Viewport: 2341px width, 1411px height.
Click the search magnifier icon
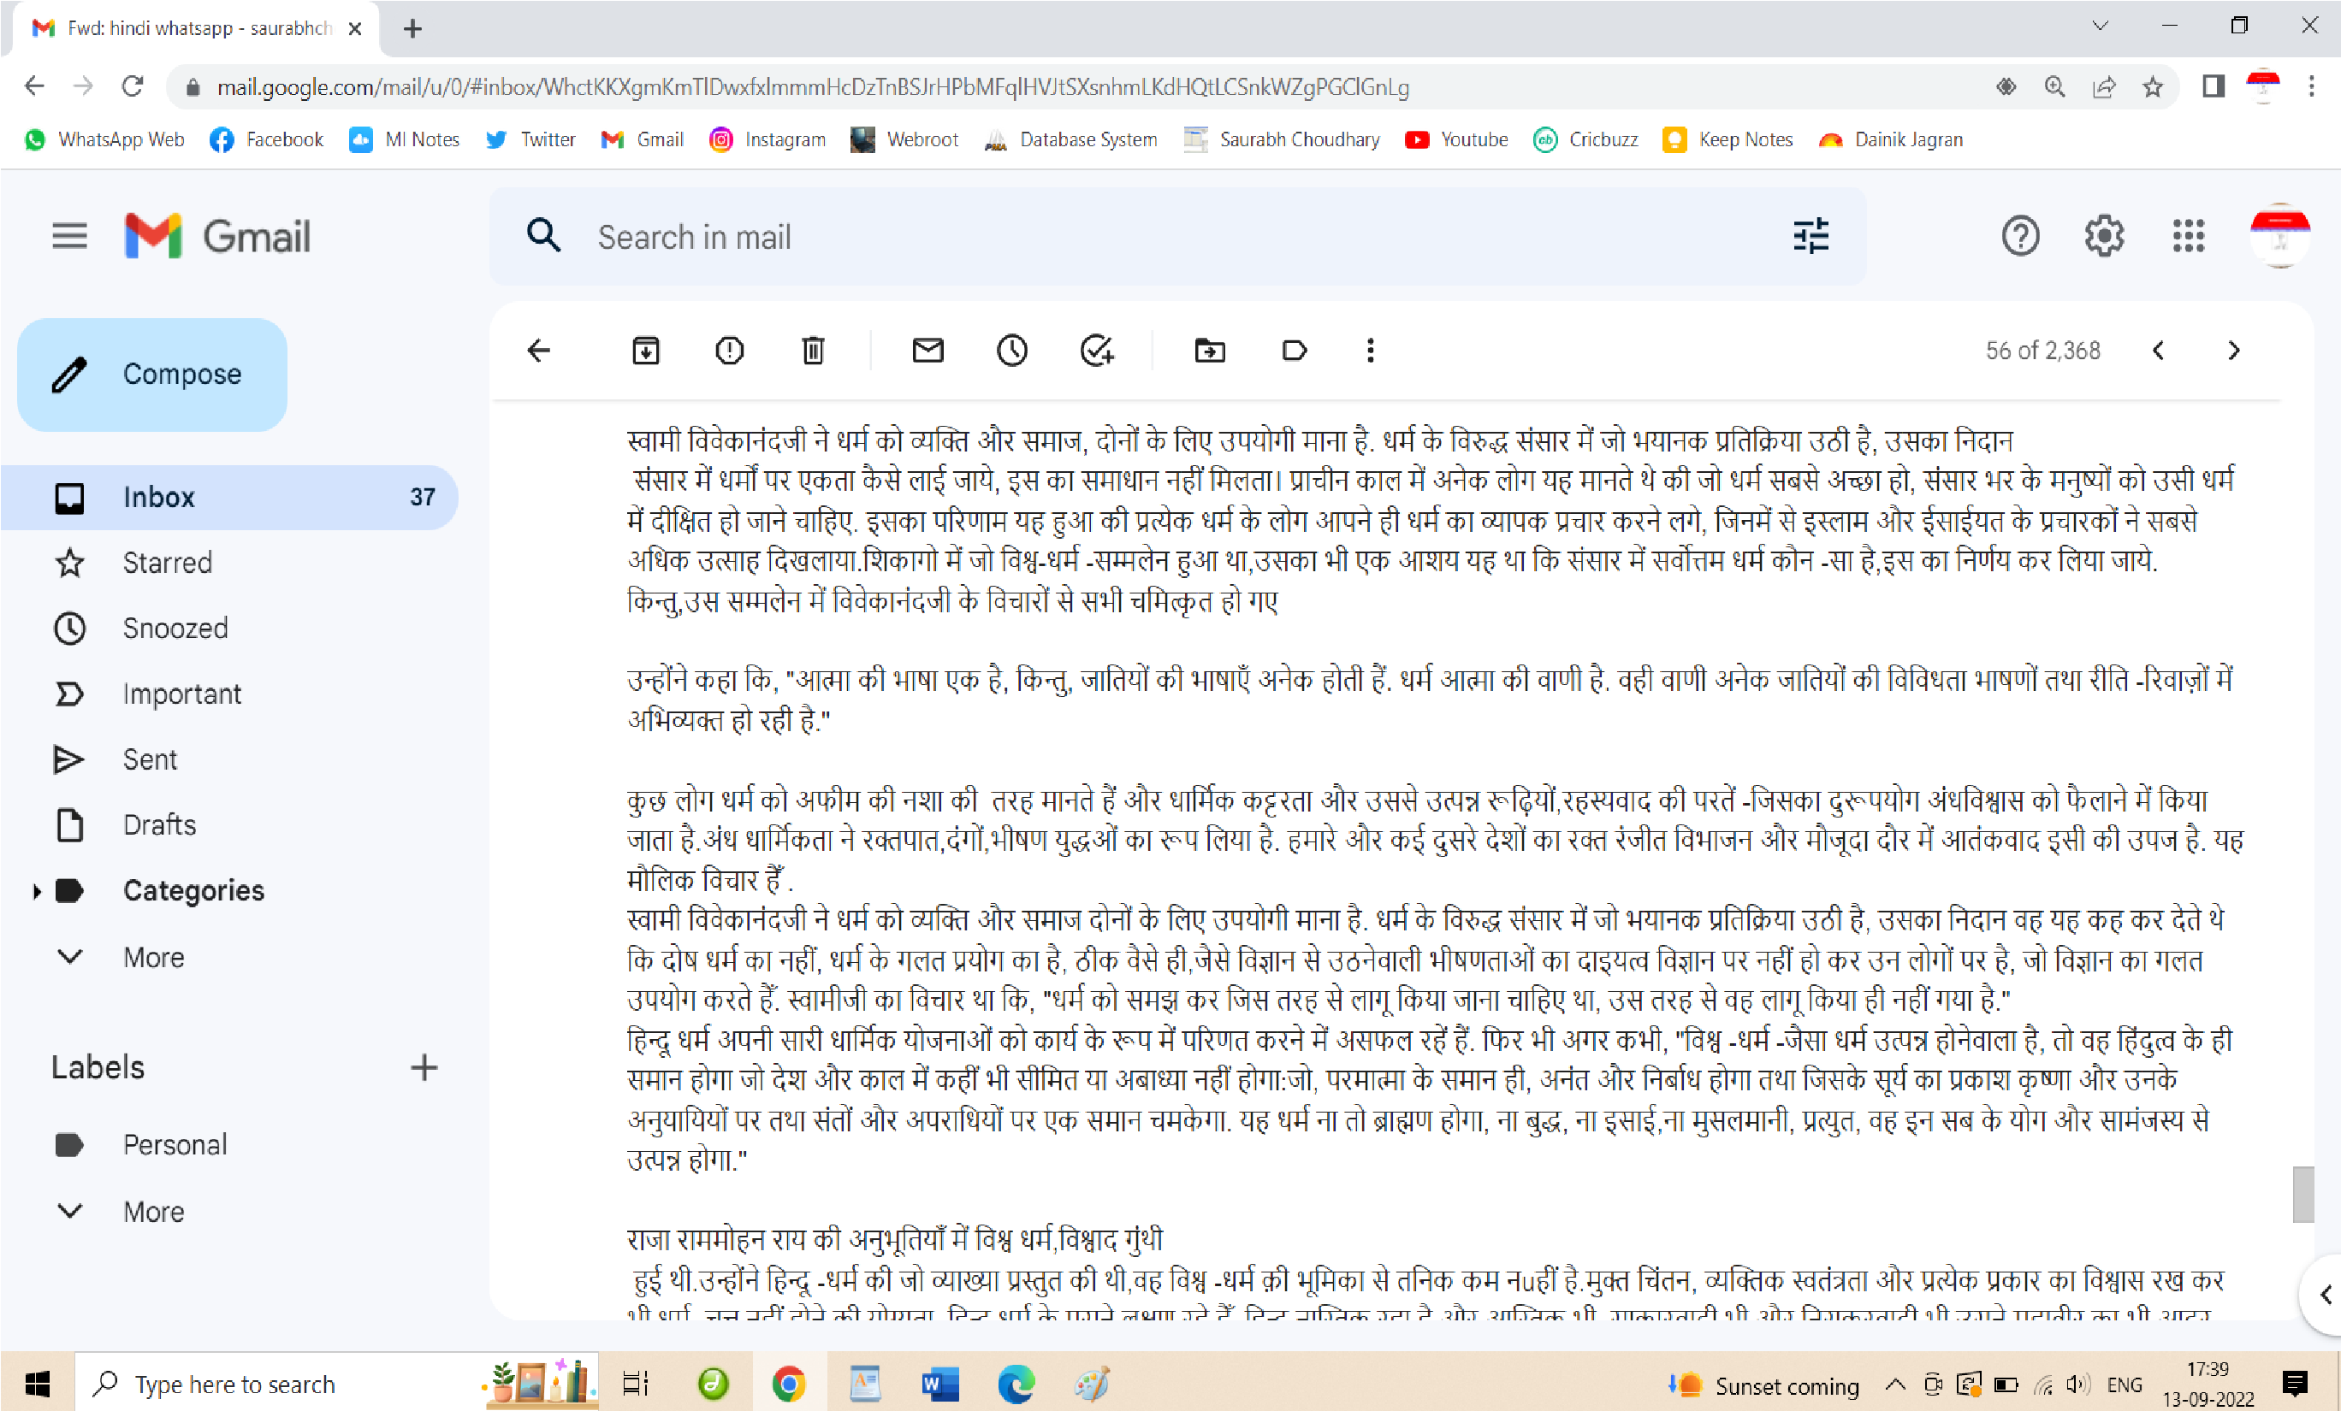pos(543,235)
